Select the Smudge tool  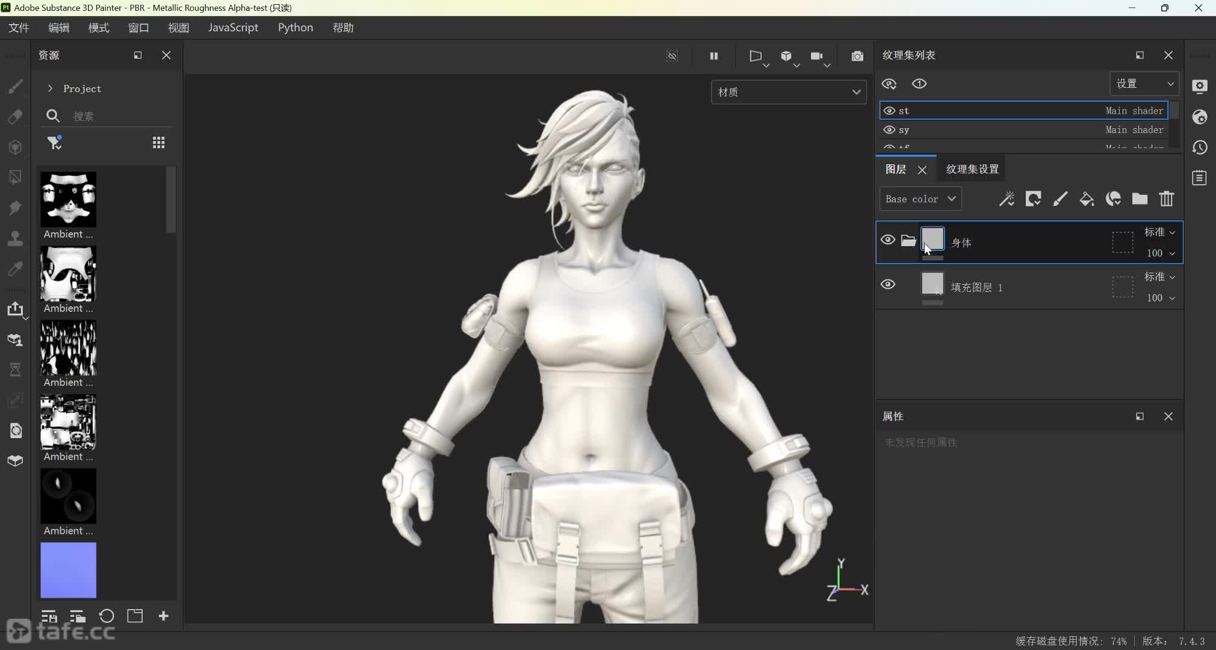pyautogui.click(x=15, y=208)
